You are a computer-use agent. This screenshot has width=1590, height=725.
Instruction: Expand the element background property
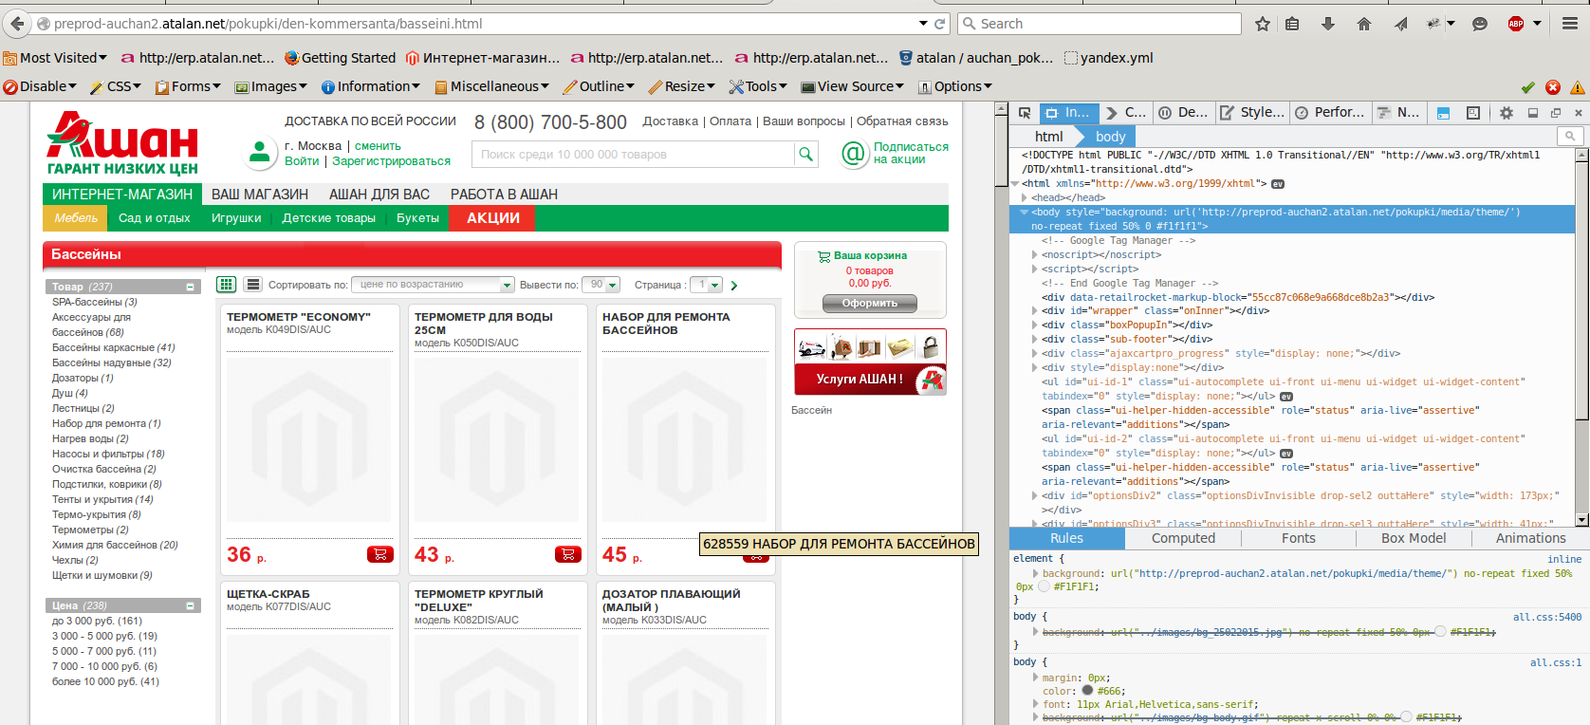[x=1035, y=573]
